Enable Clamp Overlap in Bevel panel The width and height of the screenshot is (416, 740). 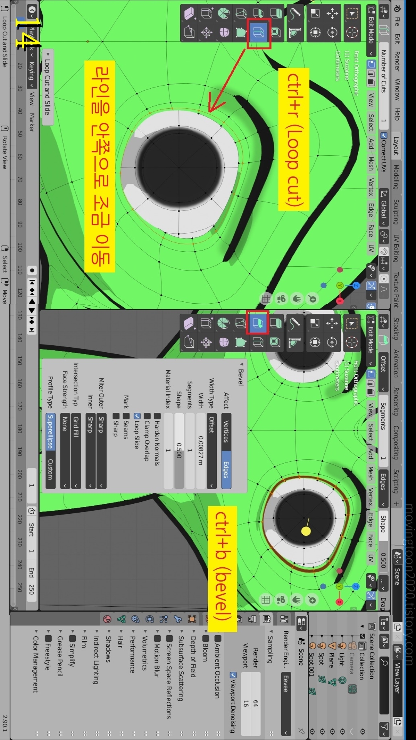147,416
